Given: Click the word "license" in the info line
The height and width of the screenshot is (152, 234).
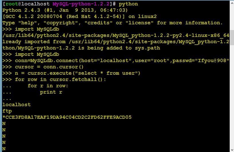Looking at the screenshot, I should click(139, 23).
